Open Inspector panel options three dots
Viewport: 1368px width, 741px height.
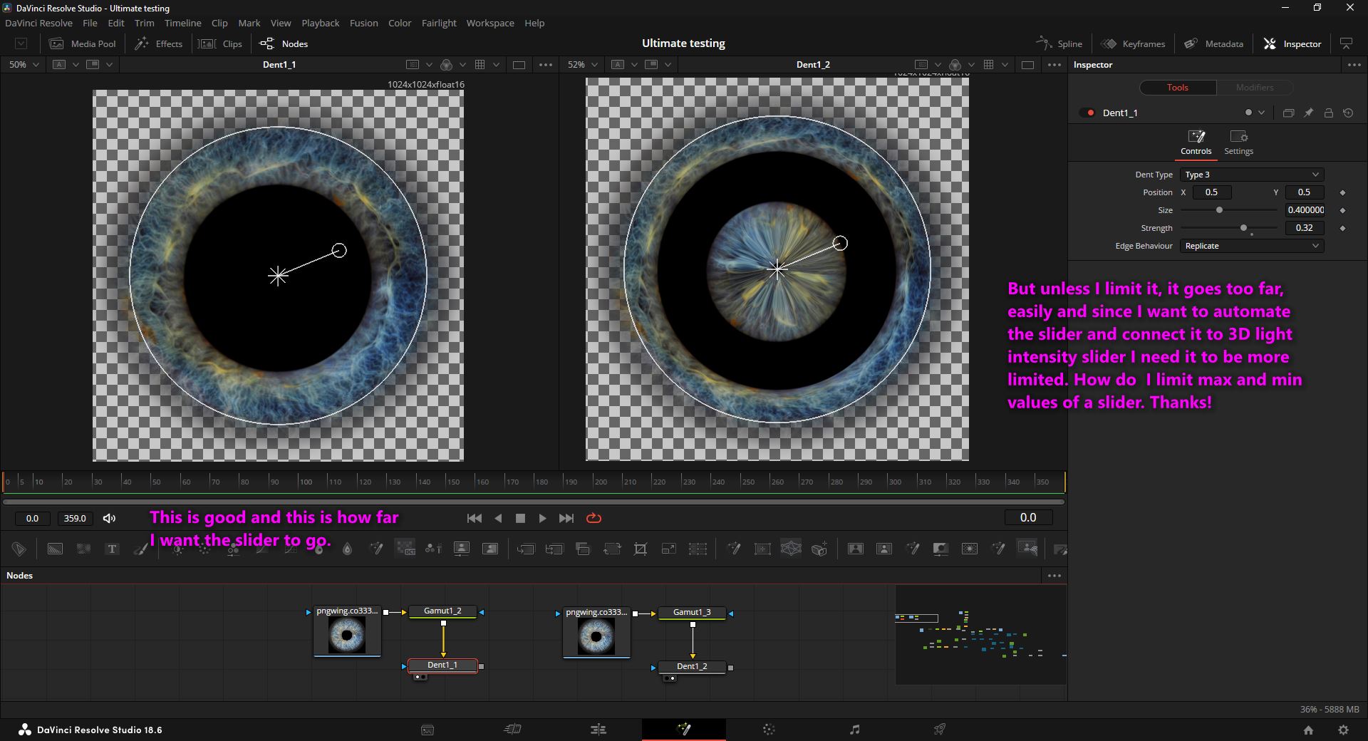point(1354,64)
